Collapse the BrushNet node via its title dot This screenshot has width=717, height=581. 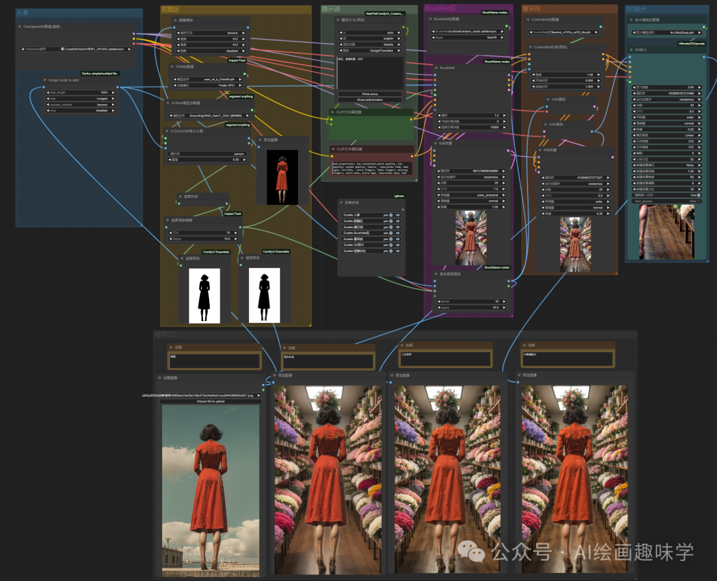436,68
